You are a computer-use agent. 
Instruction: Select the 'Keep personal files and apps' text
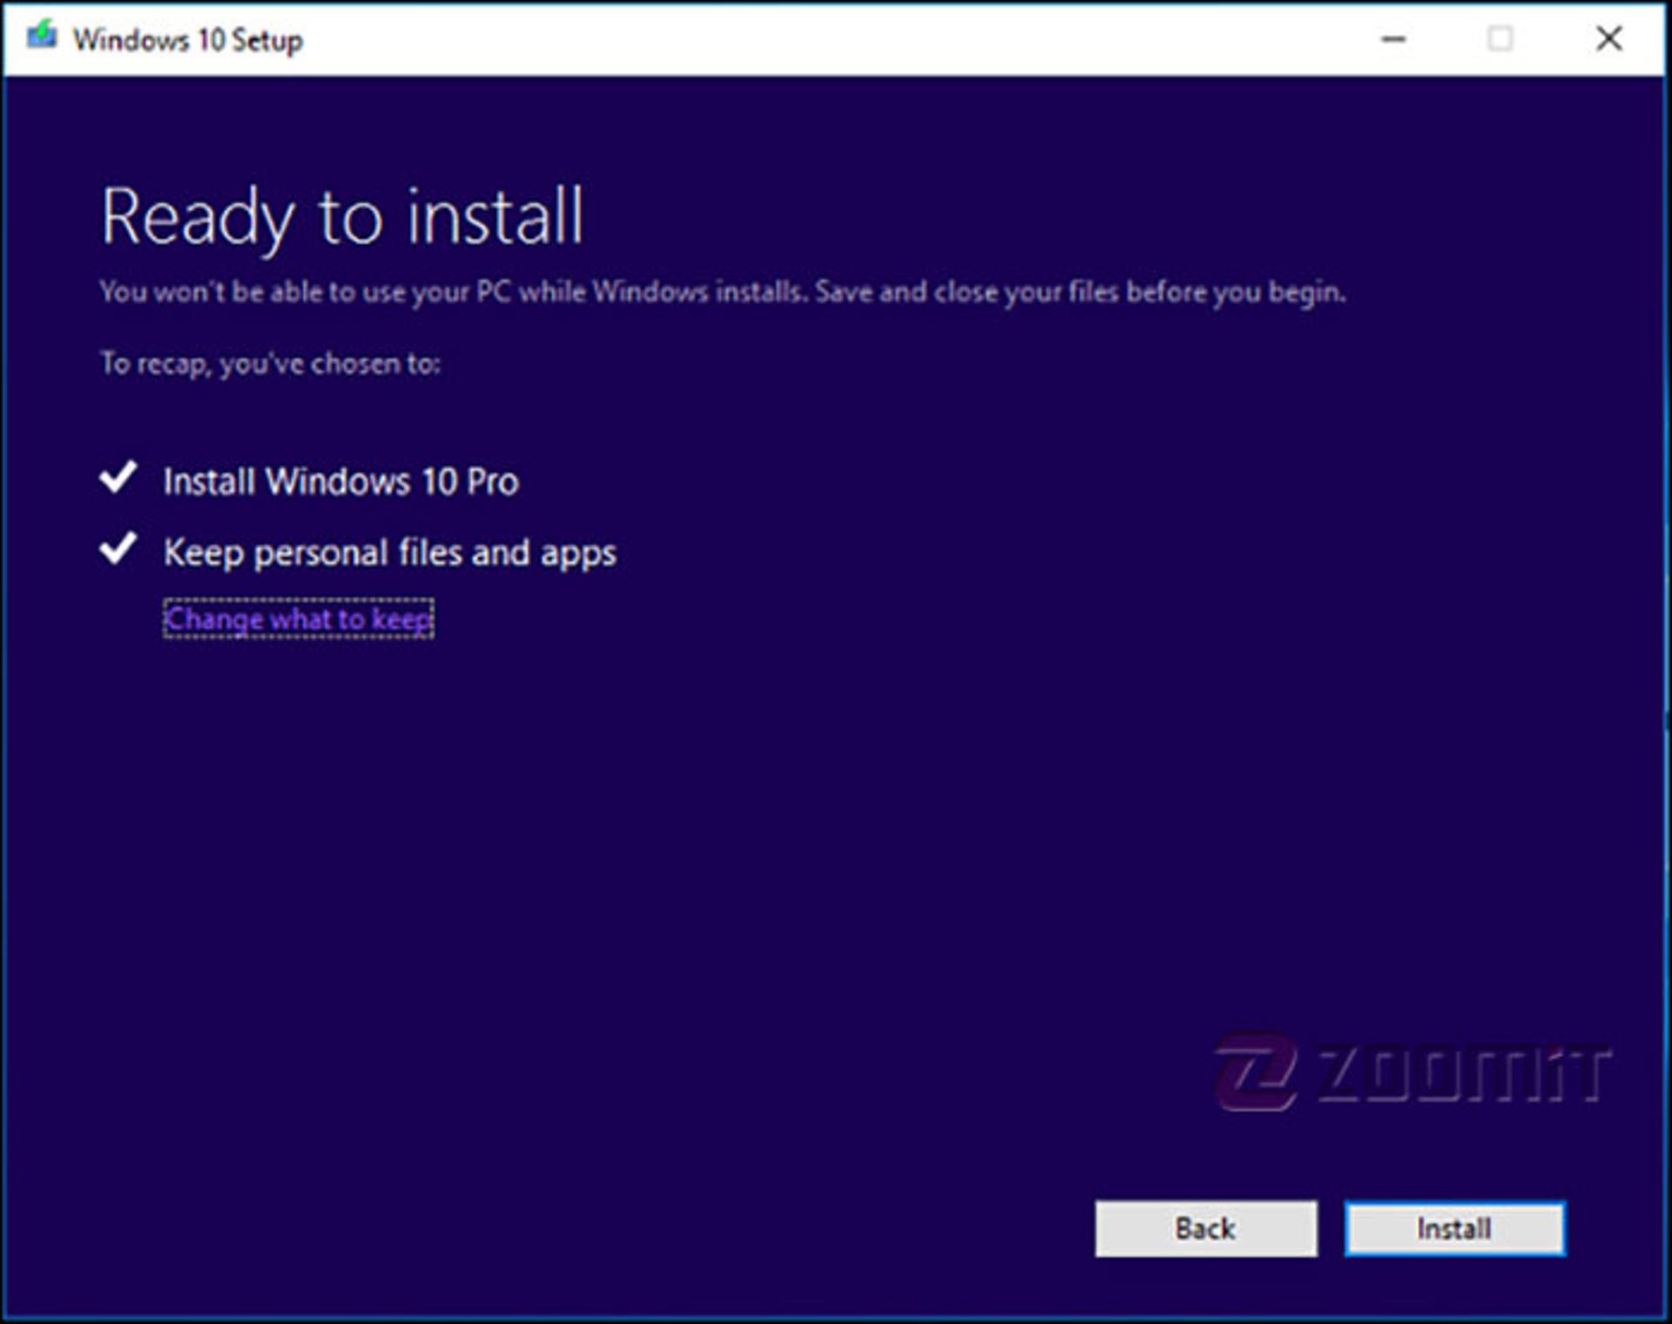pos(390,553)
